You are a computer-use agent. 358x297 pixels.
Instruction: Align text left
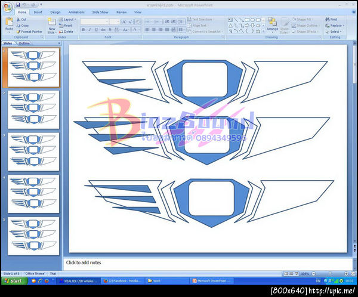(147, 30)
